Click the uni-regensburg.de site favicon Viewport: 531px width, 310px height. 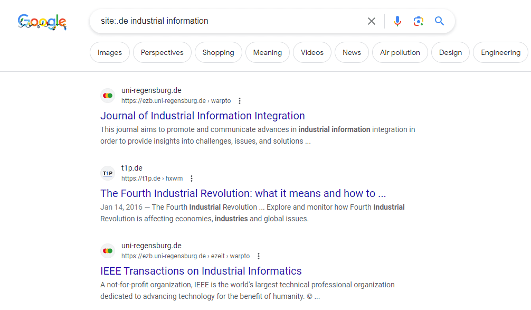point(108,95)
